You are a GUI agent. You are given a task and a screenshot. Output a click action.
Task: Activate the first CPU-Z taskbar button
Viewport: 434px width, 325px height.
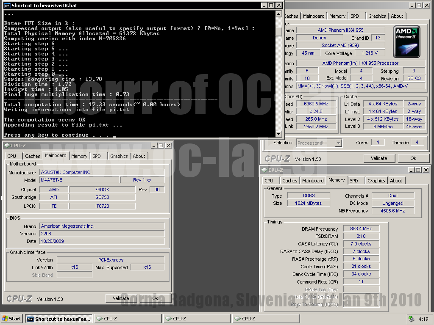click(x=128, y=319)
